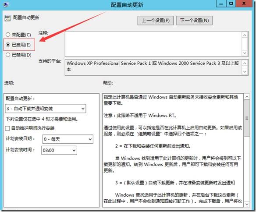
Task: Click supported platform box scroll down arrow
Action: pos(245,71)
